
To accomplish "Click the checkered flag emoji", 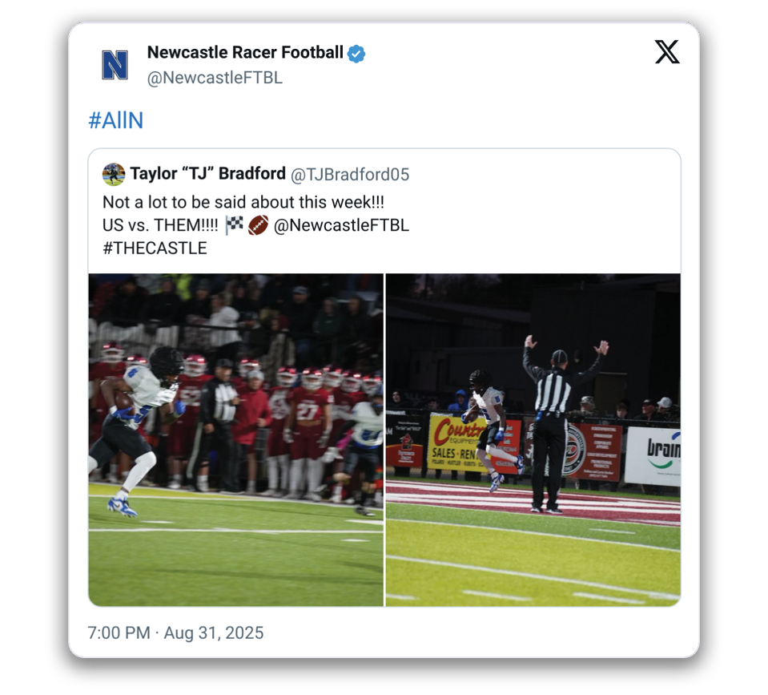I will click(x=234, y=225).
